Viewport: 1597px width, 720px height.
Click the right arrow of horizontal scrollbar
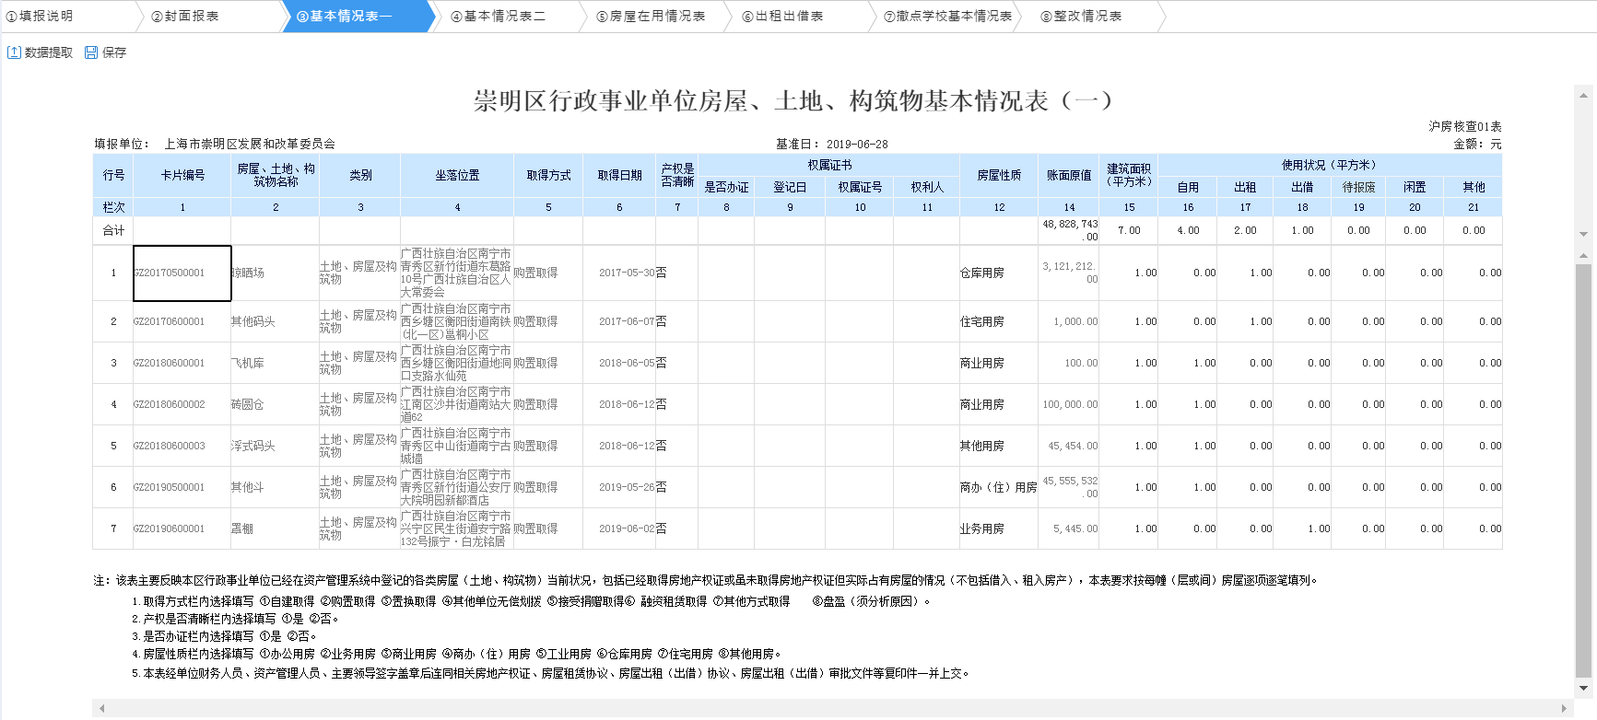click(1564, 708)
